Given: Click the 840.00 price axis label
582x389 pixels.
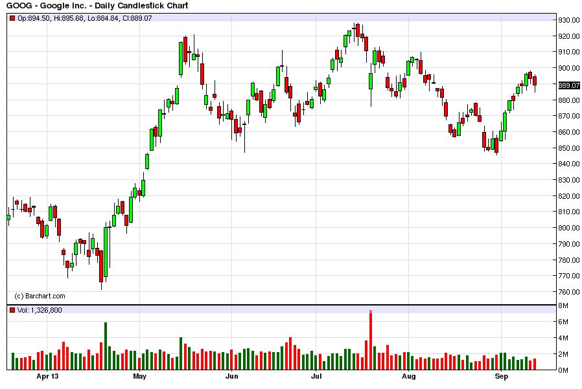Looking at the screenshot, I should click(569, 164).
